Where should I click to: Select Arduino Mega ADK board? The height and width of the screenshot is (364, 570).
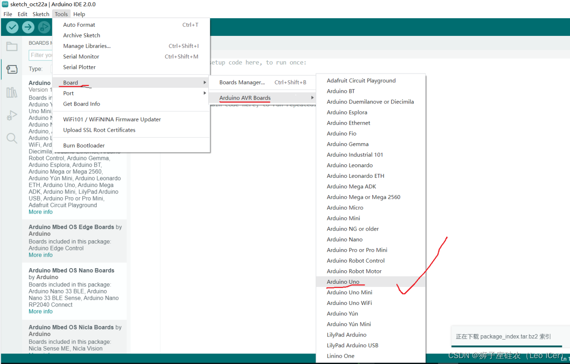click(371, 186)
